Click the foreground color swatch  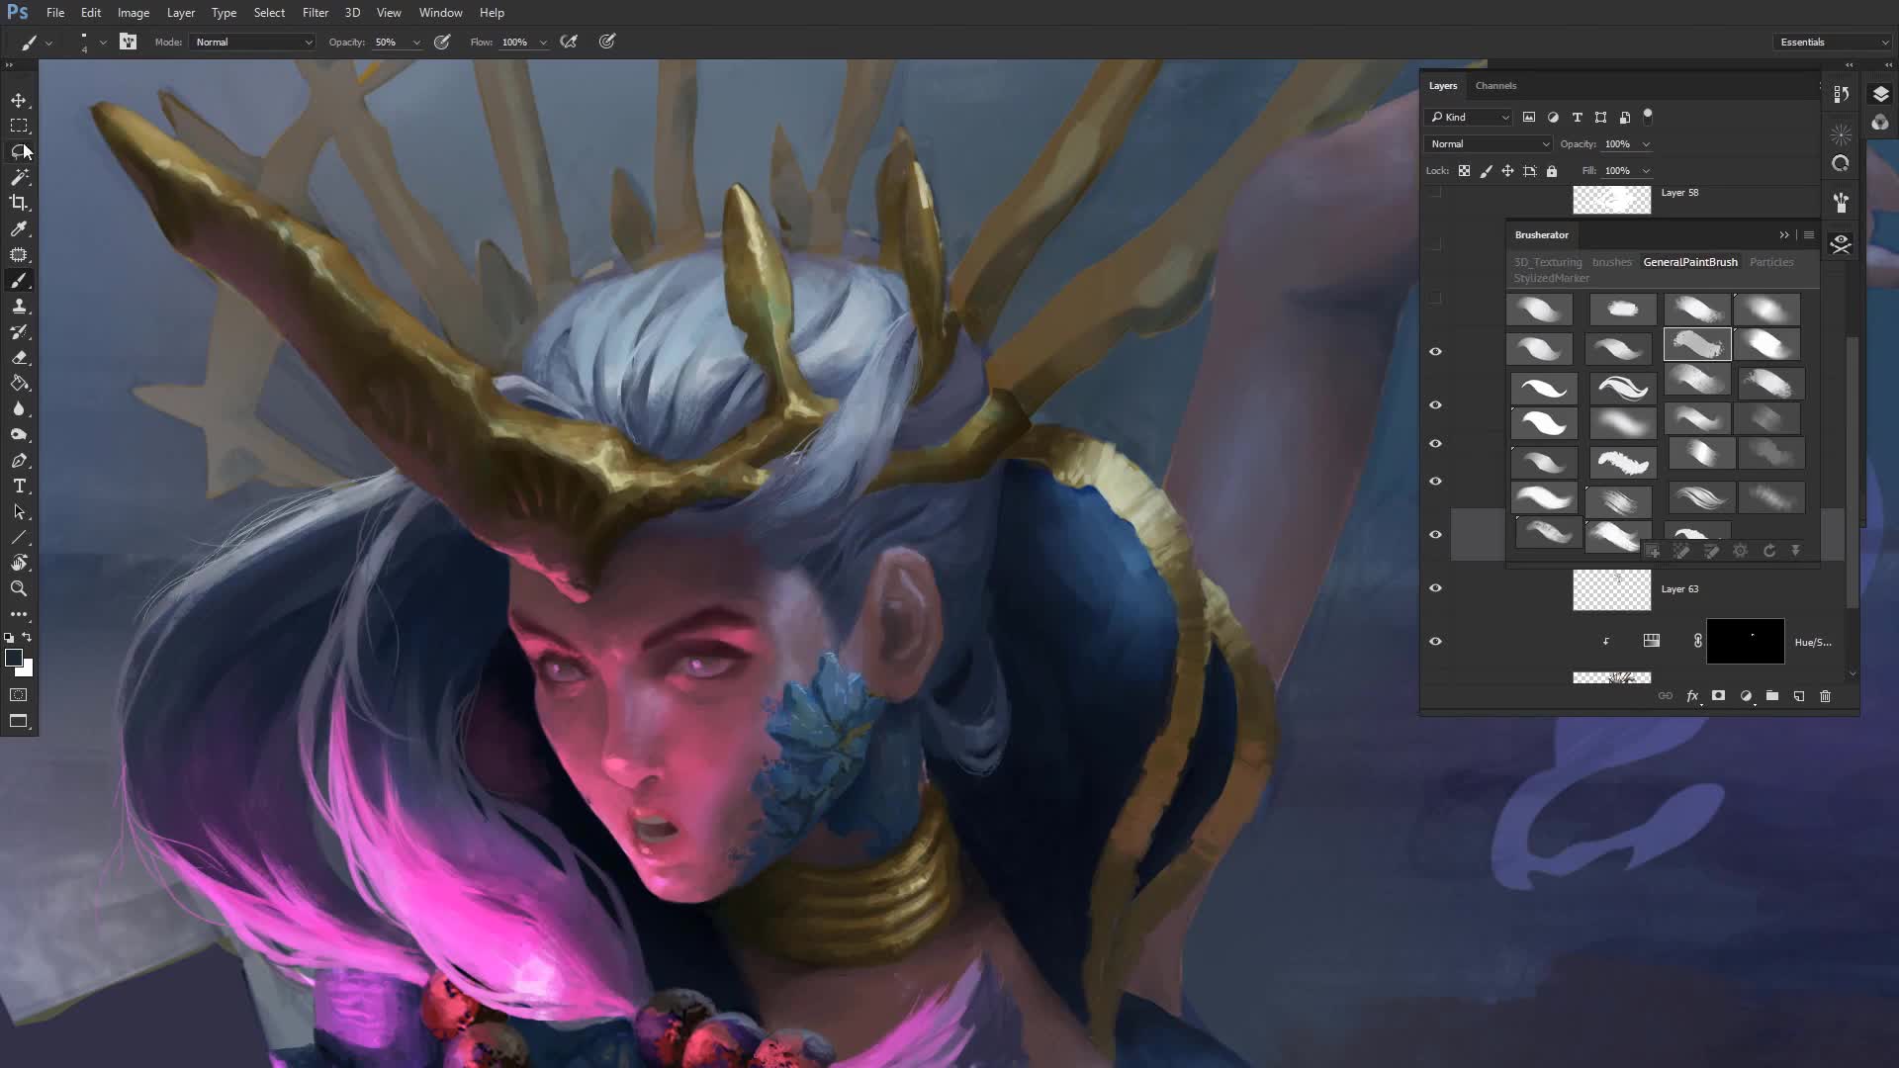(x=13, y=659)
